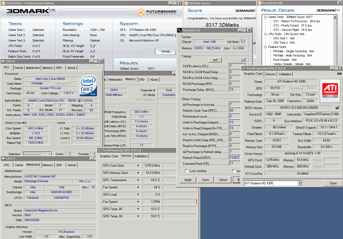The image size is (343, 239).
Task: Open the GPU Temperature sensor dropdown
Action: 138,180
